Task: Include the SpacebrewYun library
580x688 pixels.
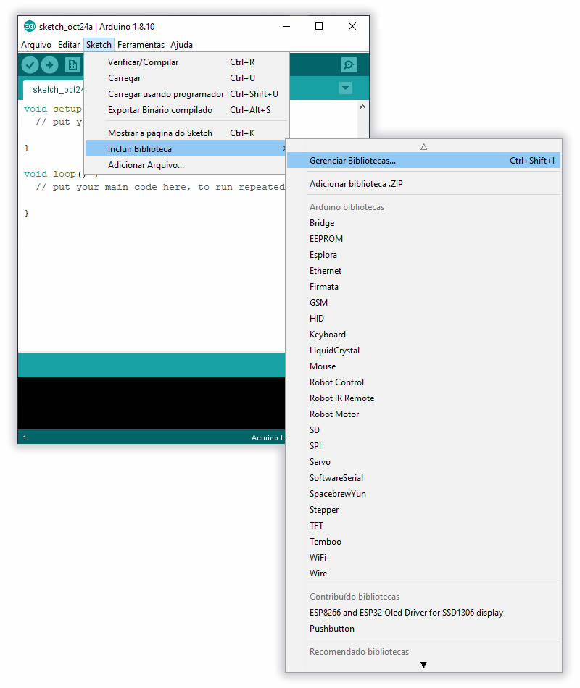Action: (x=423, y=494)
